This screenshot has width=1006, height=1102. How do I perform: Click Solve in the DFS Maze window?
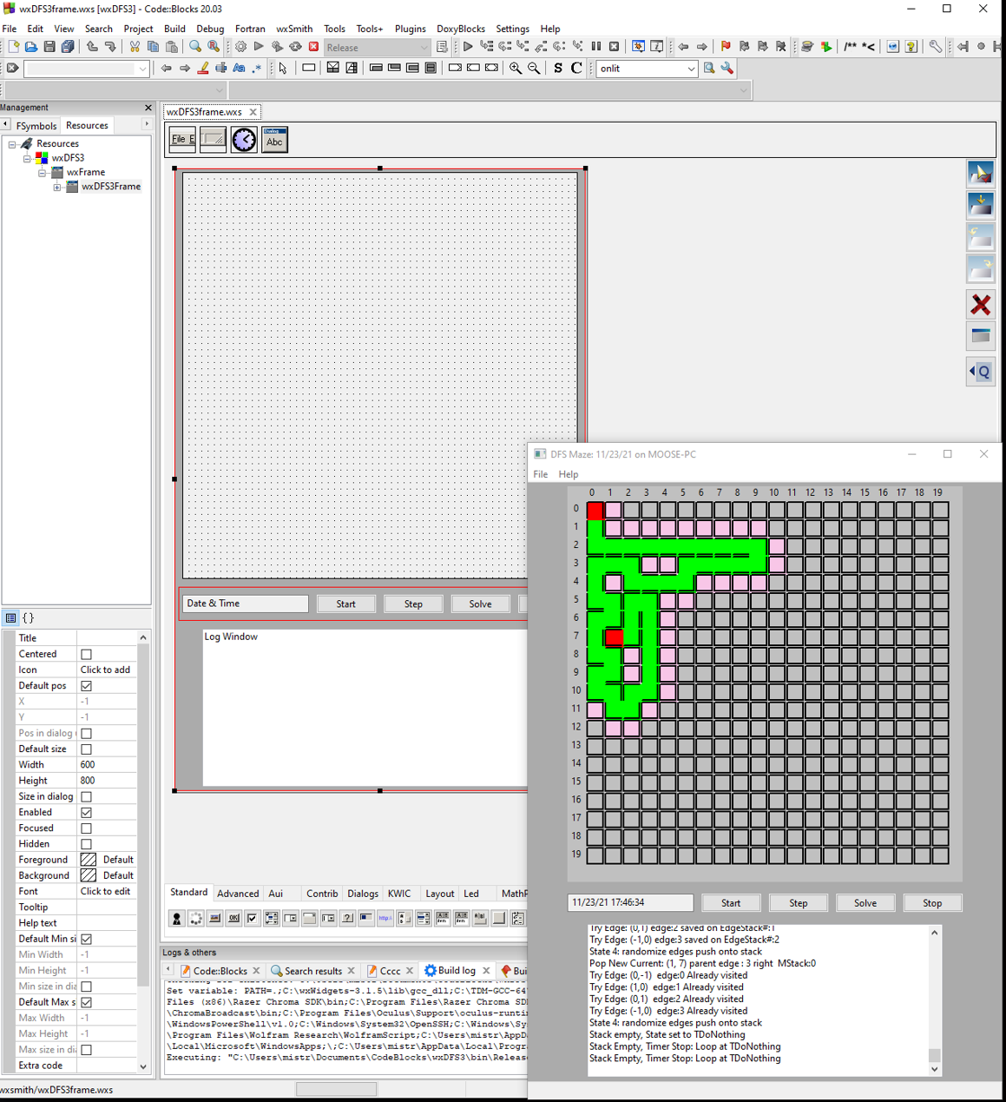click(x=865, y=902)
